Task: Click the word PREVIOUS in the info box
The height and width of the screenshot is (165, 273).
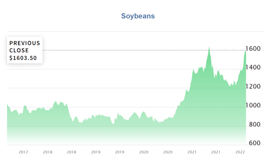Action: point(25,43)
